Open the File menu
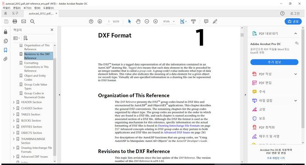 click(x=7, y=8)
